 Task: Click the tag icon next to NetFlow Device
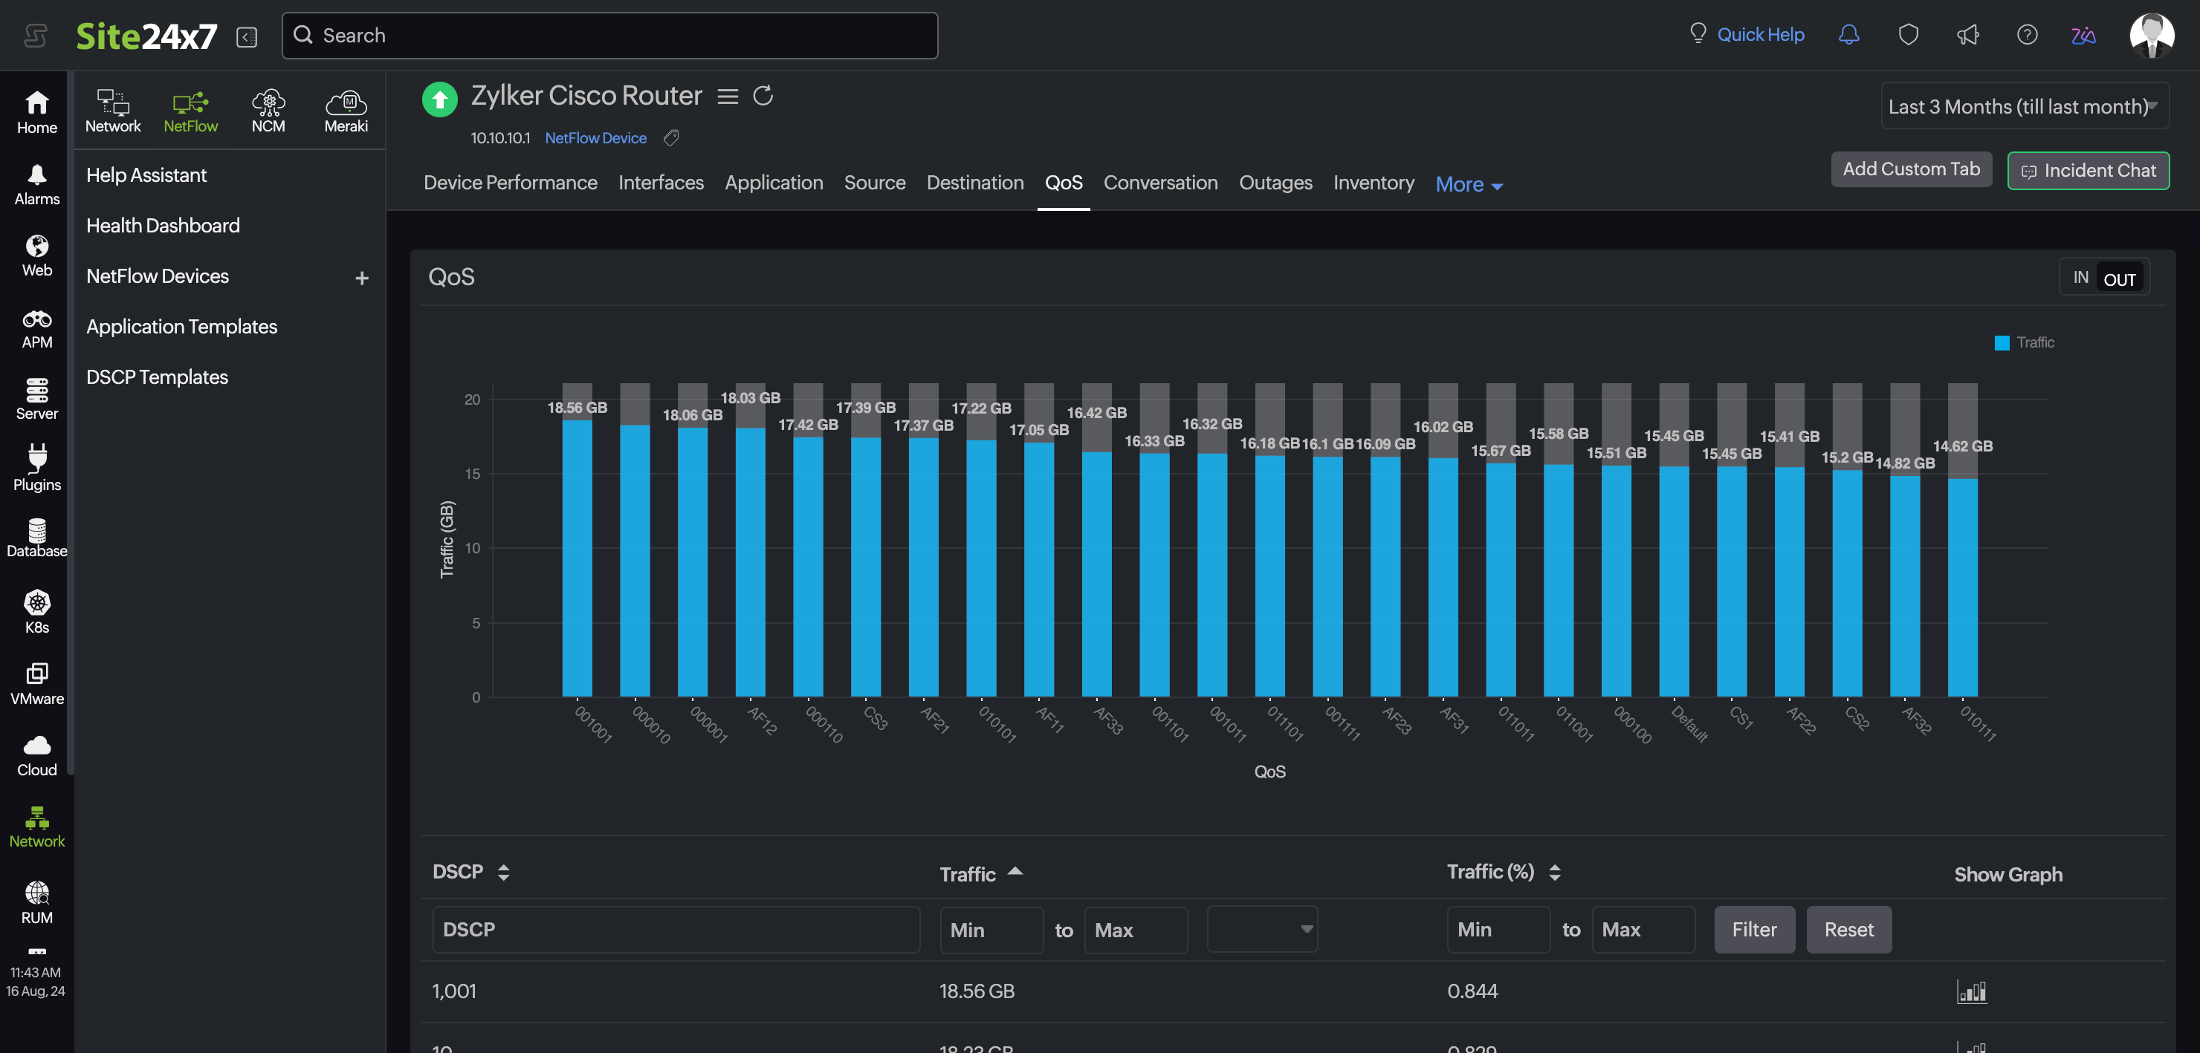(671, 137)
